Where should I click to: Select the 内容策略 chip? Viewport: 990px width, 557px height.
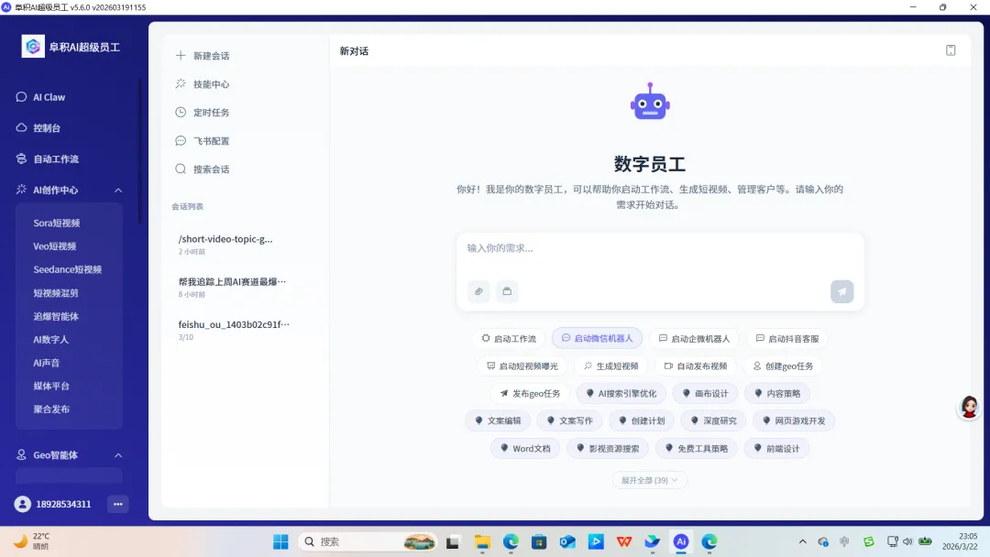777,394
